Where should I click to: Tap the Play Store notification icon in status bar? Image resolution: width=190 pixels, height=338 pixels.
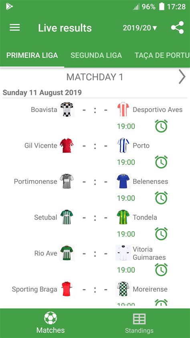[9, 6]
